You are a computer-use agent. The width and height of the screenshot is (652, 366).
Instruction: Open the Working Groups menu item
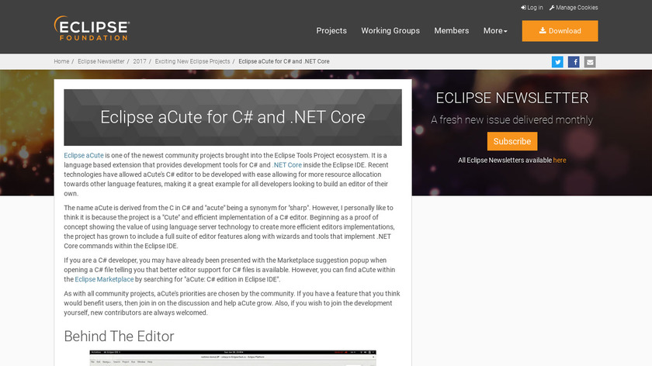click(390, 31)
